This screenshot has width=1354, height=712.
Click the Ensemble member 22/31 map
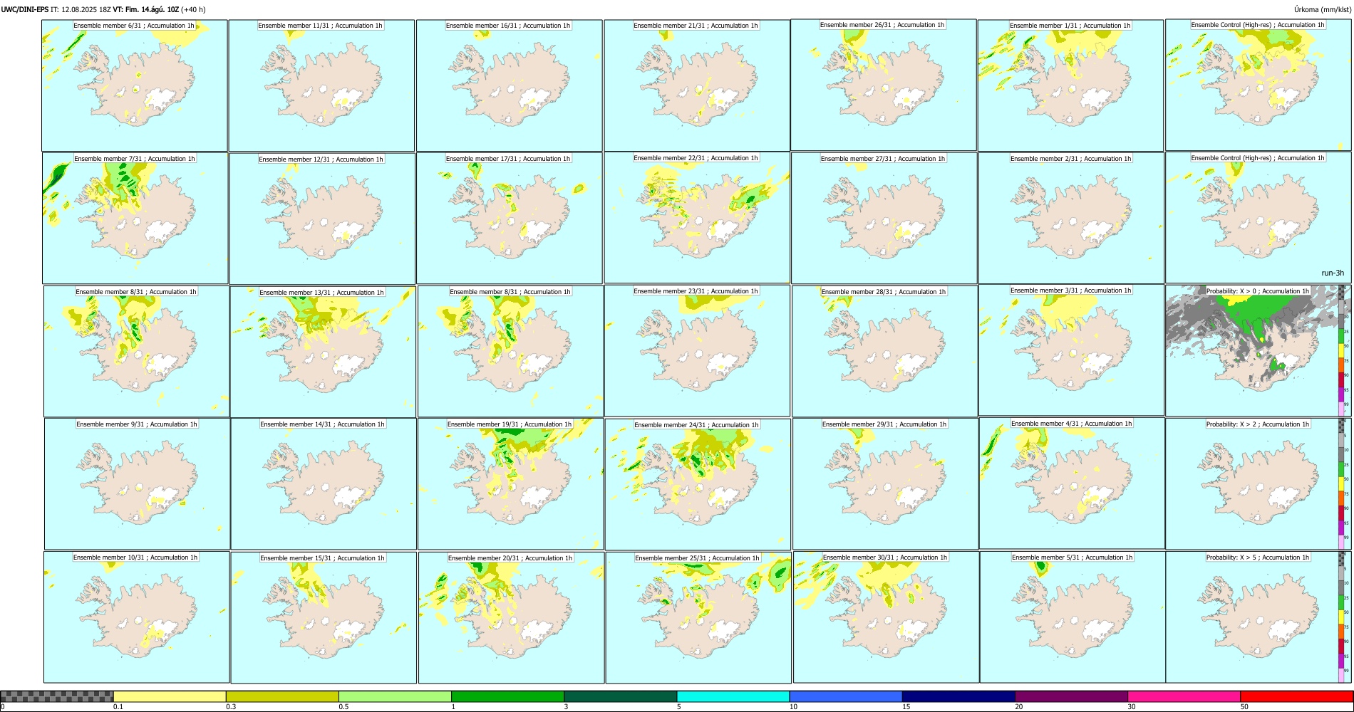(x=697, y=218)
